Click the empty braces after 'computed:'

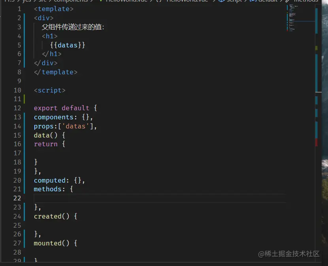[x=77, y=180]
